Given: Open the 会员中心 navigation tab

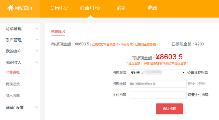Looking at the screenshot, I should point(59,8).
